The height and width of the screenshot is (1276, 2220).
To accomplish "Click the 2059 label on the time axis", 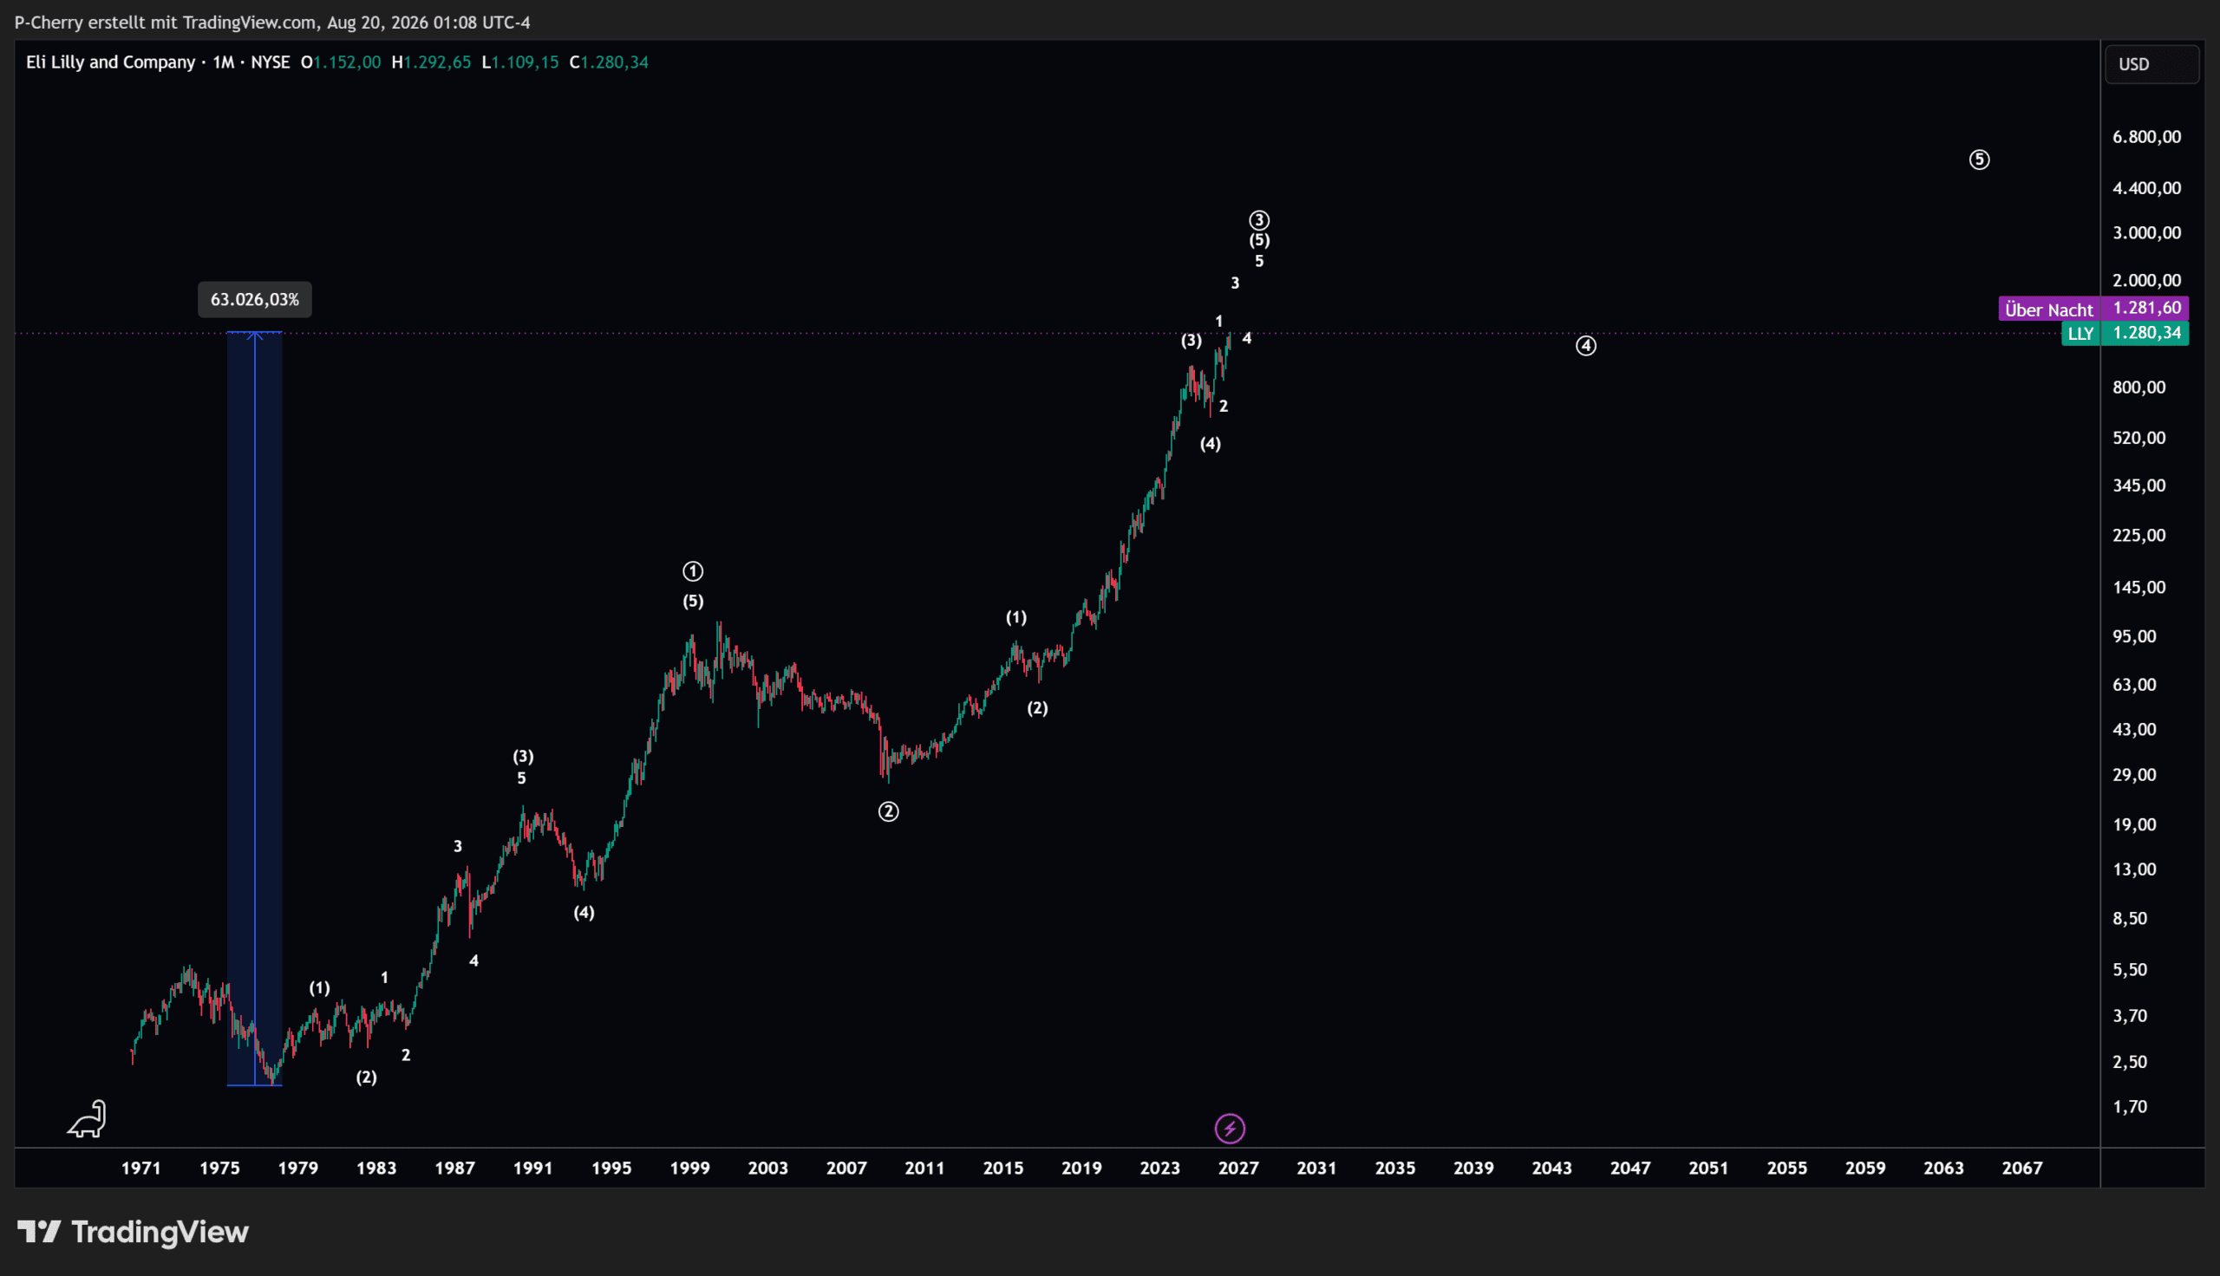I will click(1865, 1169).
